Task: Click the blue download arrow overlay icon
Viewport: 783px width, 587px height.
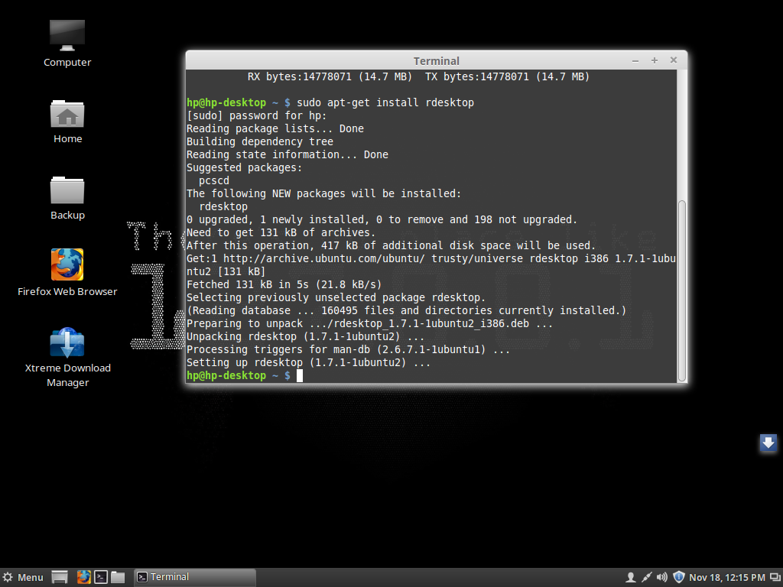Action: [x=768, y=443]
